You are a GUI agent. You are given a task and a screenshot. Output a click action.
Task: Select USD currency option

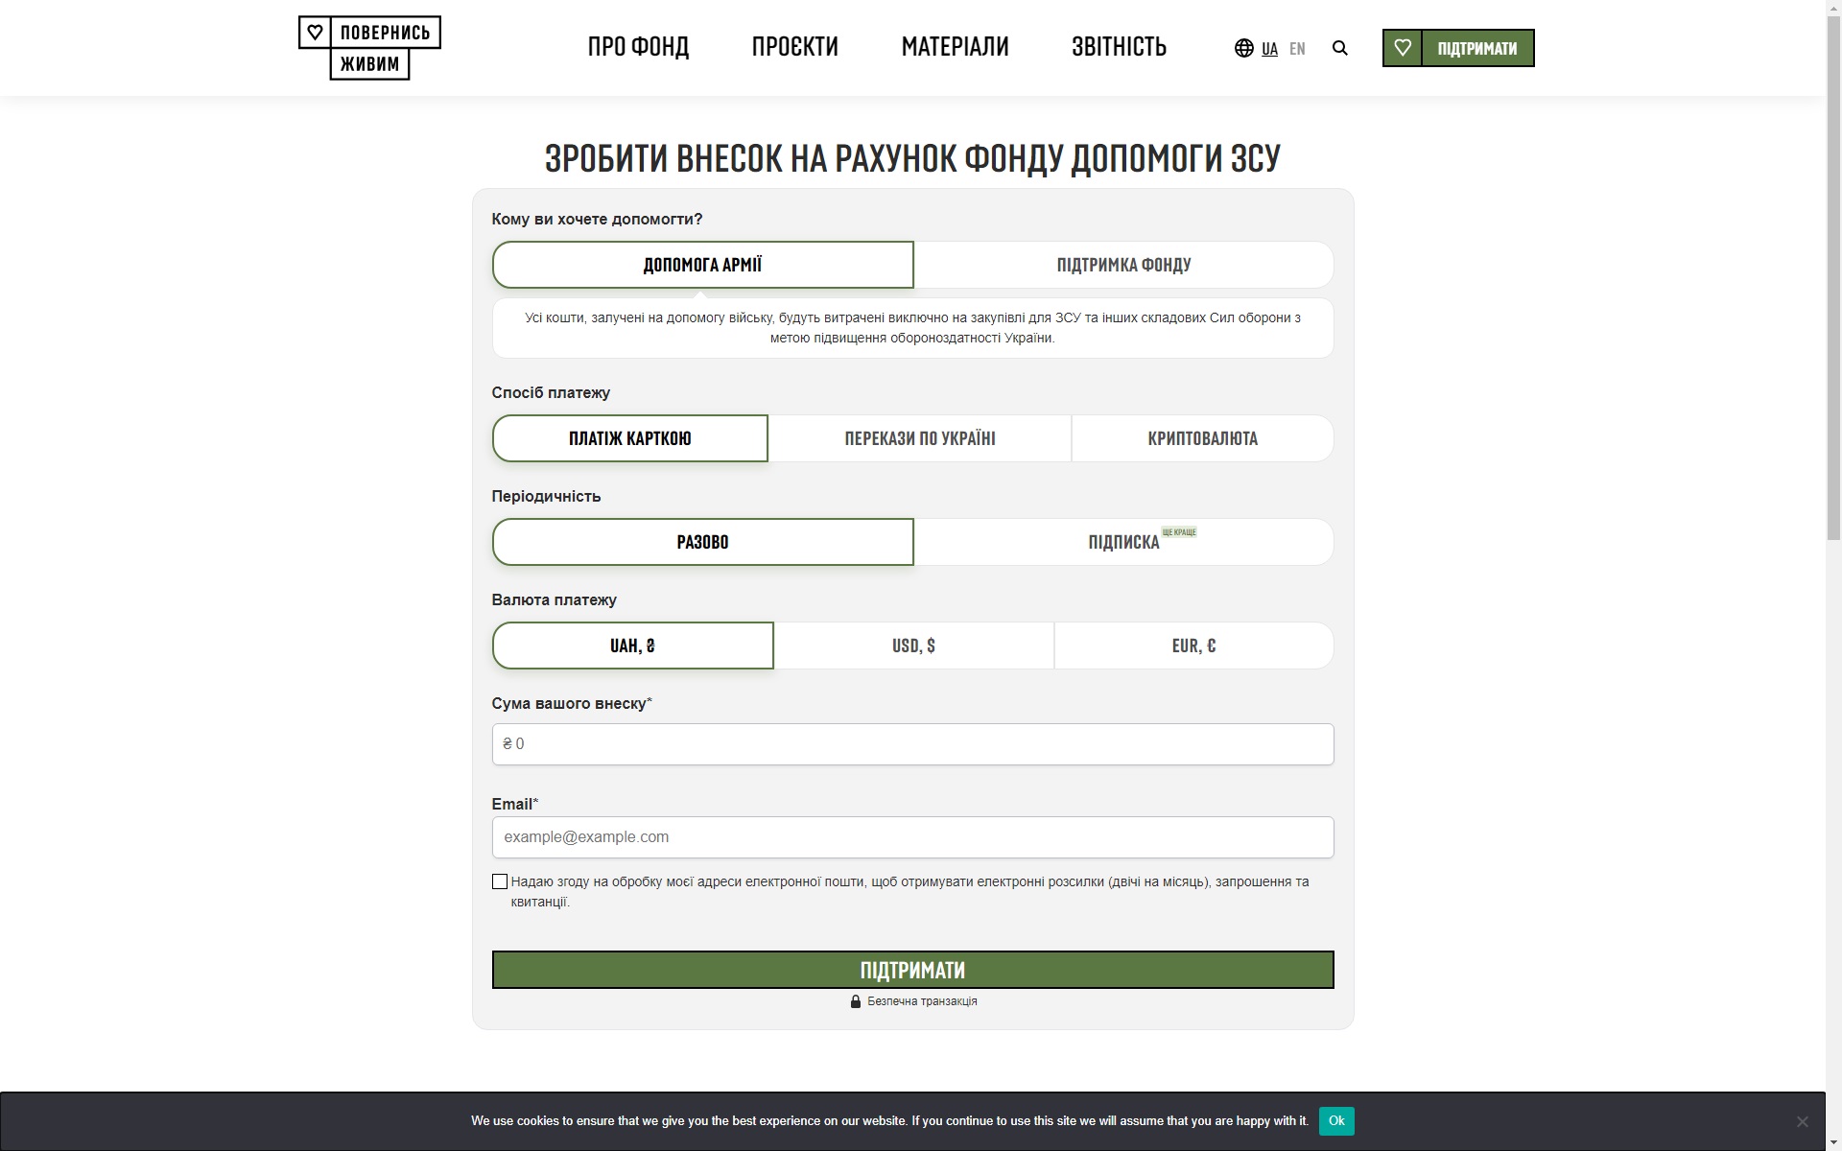[913, 646]
